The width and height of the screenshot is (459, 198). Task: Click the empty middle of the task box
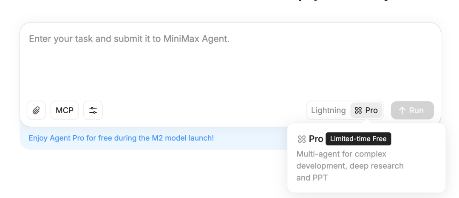pos(229,72)
